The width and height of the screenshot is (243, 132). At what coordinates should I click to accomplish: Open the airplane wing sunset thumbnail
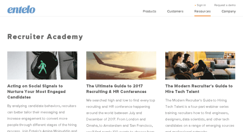coord(121,66)
